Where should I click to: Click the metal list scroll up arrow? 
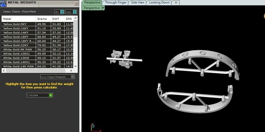[76, 18]
